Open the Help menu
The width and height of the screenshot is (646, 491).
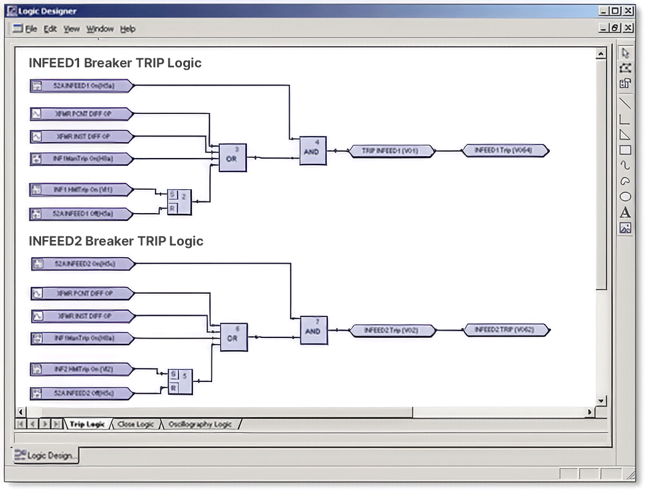(x=127, y=29)
